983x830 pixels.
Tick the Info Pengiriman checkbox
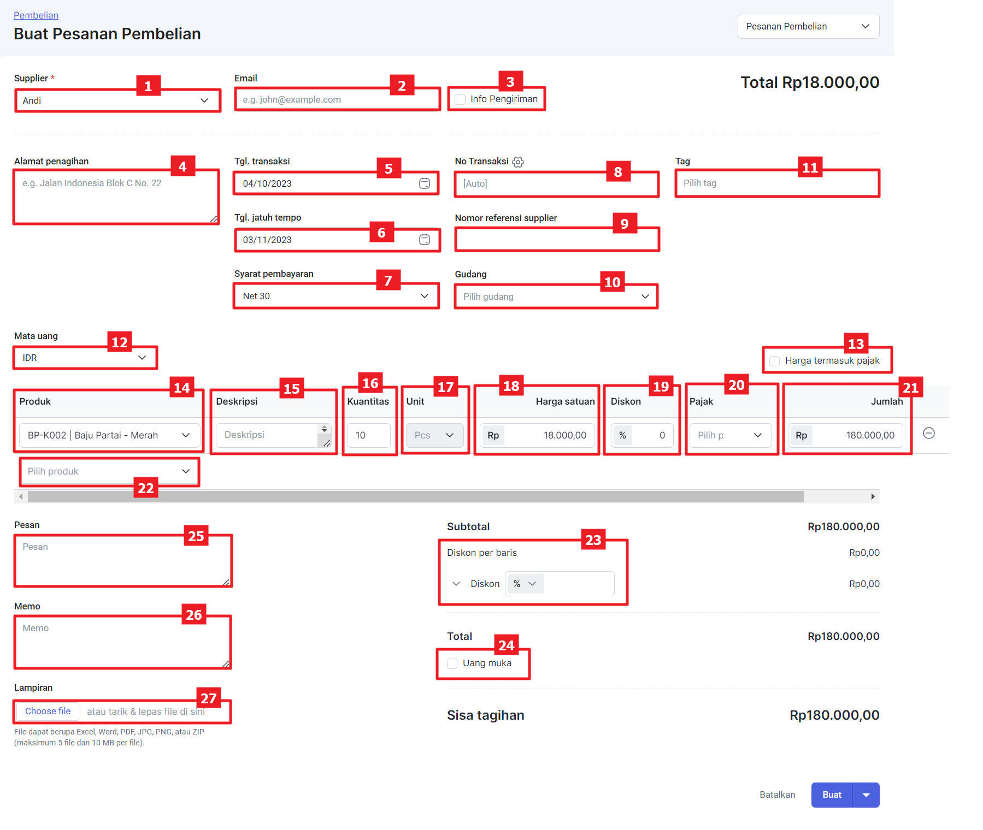tap(460, 99)
